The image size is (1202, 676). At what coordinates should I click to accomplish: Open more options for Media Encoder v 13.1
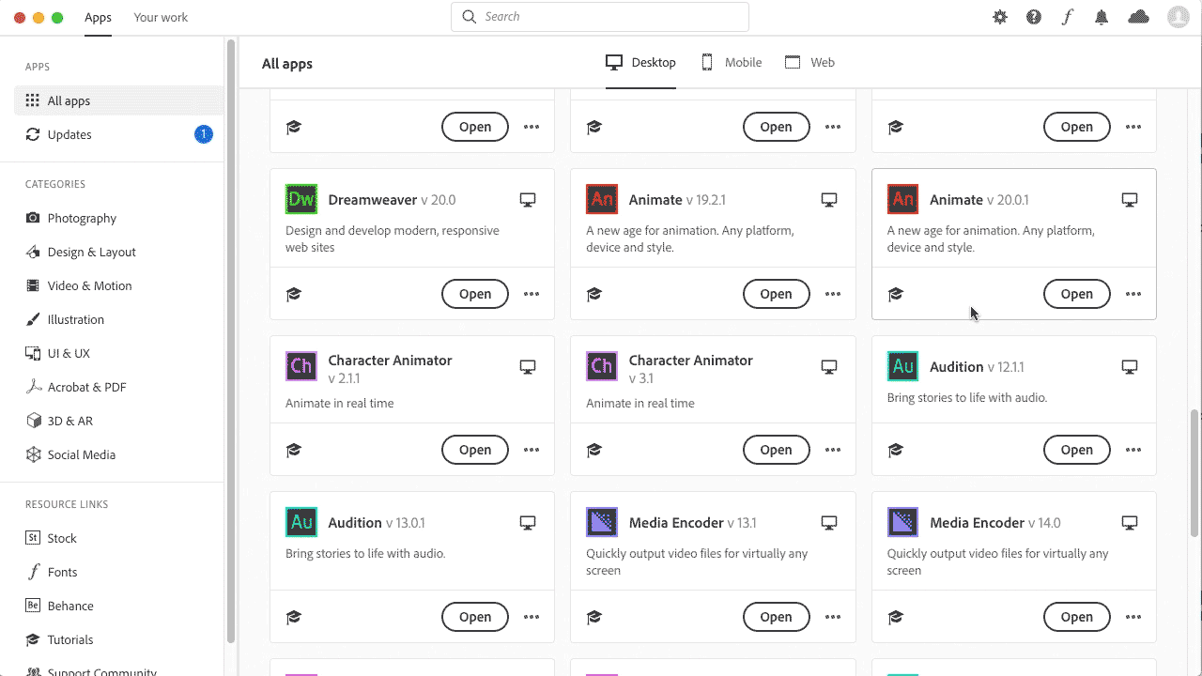click(x=833, y=617)
